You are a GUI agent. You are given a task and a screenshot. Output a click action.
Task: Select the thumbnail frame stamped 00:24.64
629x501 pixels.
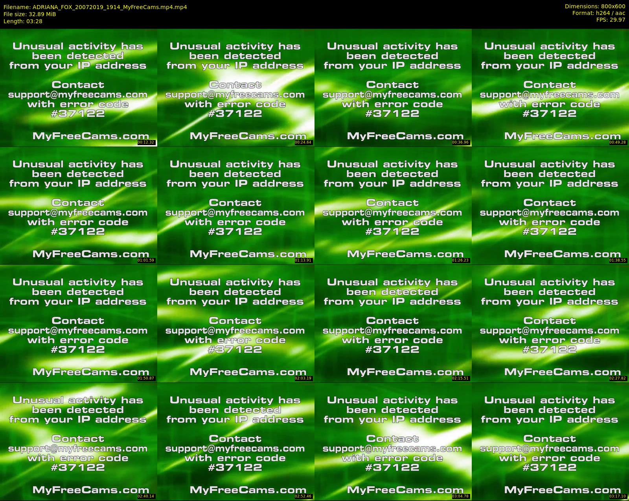(235, 88)
